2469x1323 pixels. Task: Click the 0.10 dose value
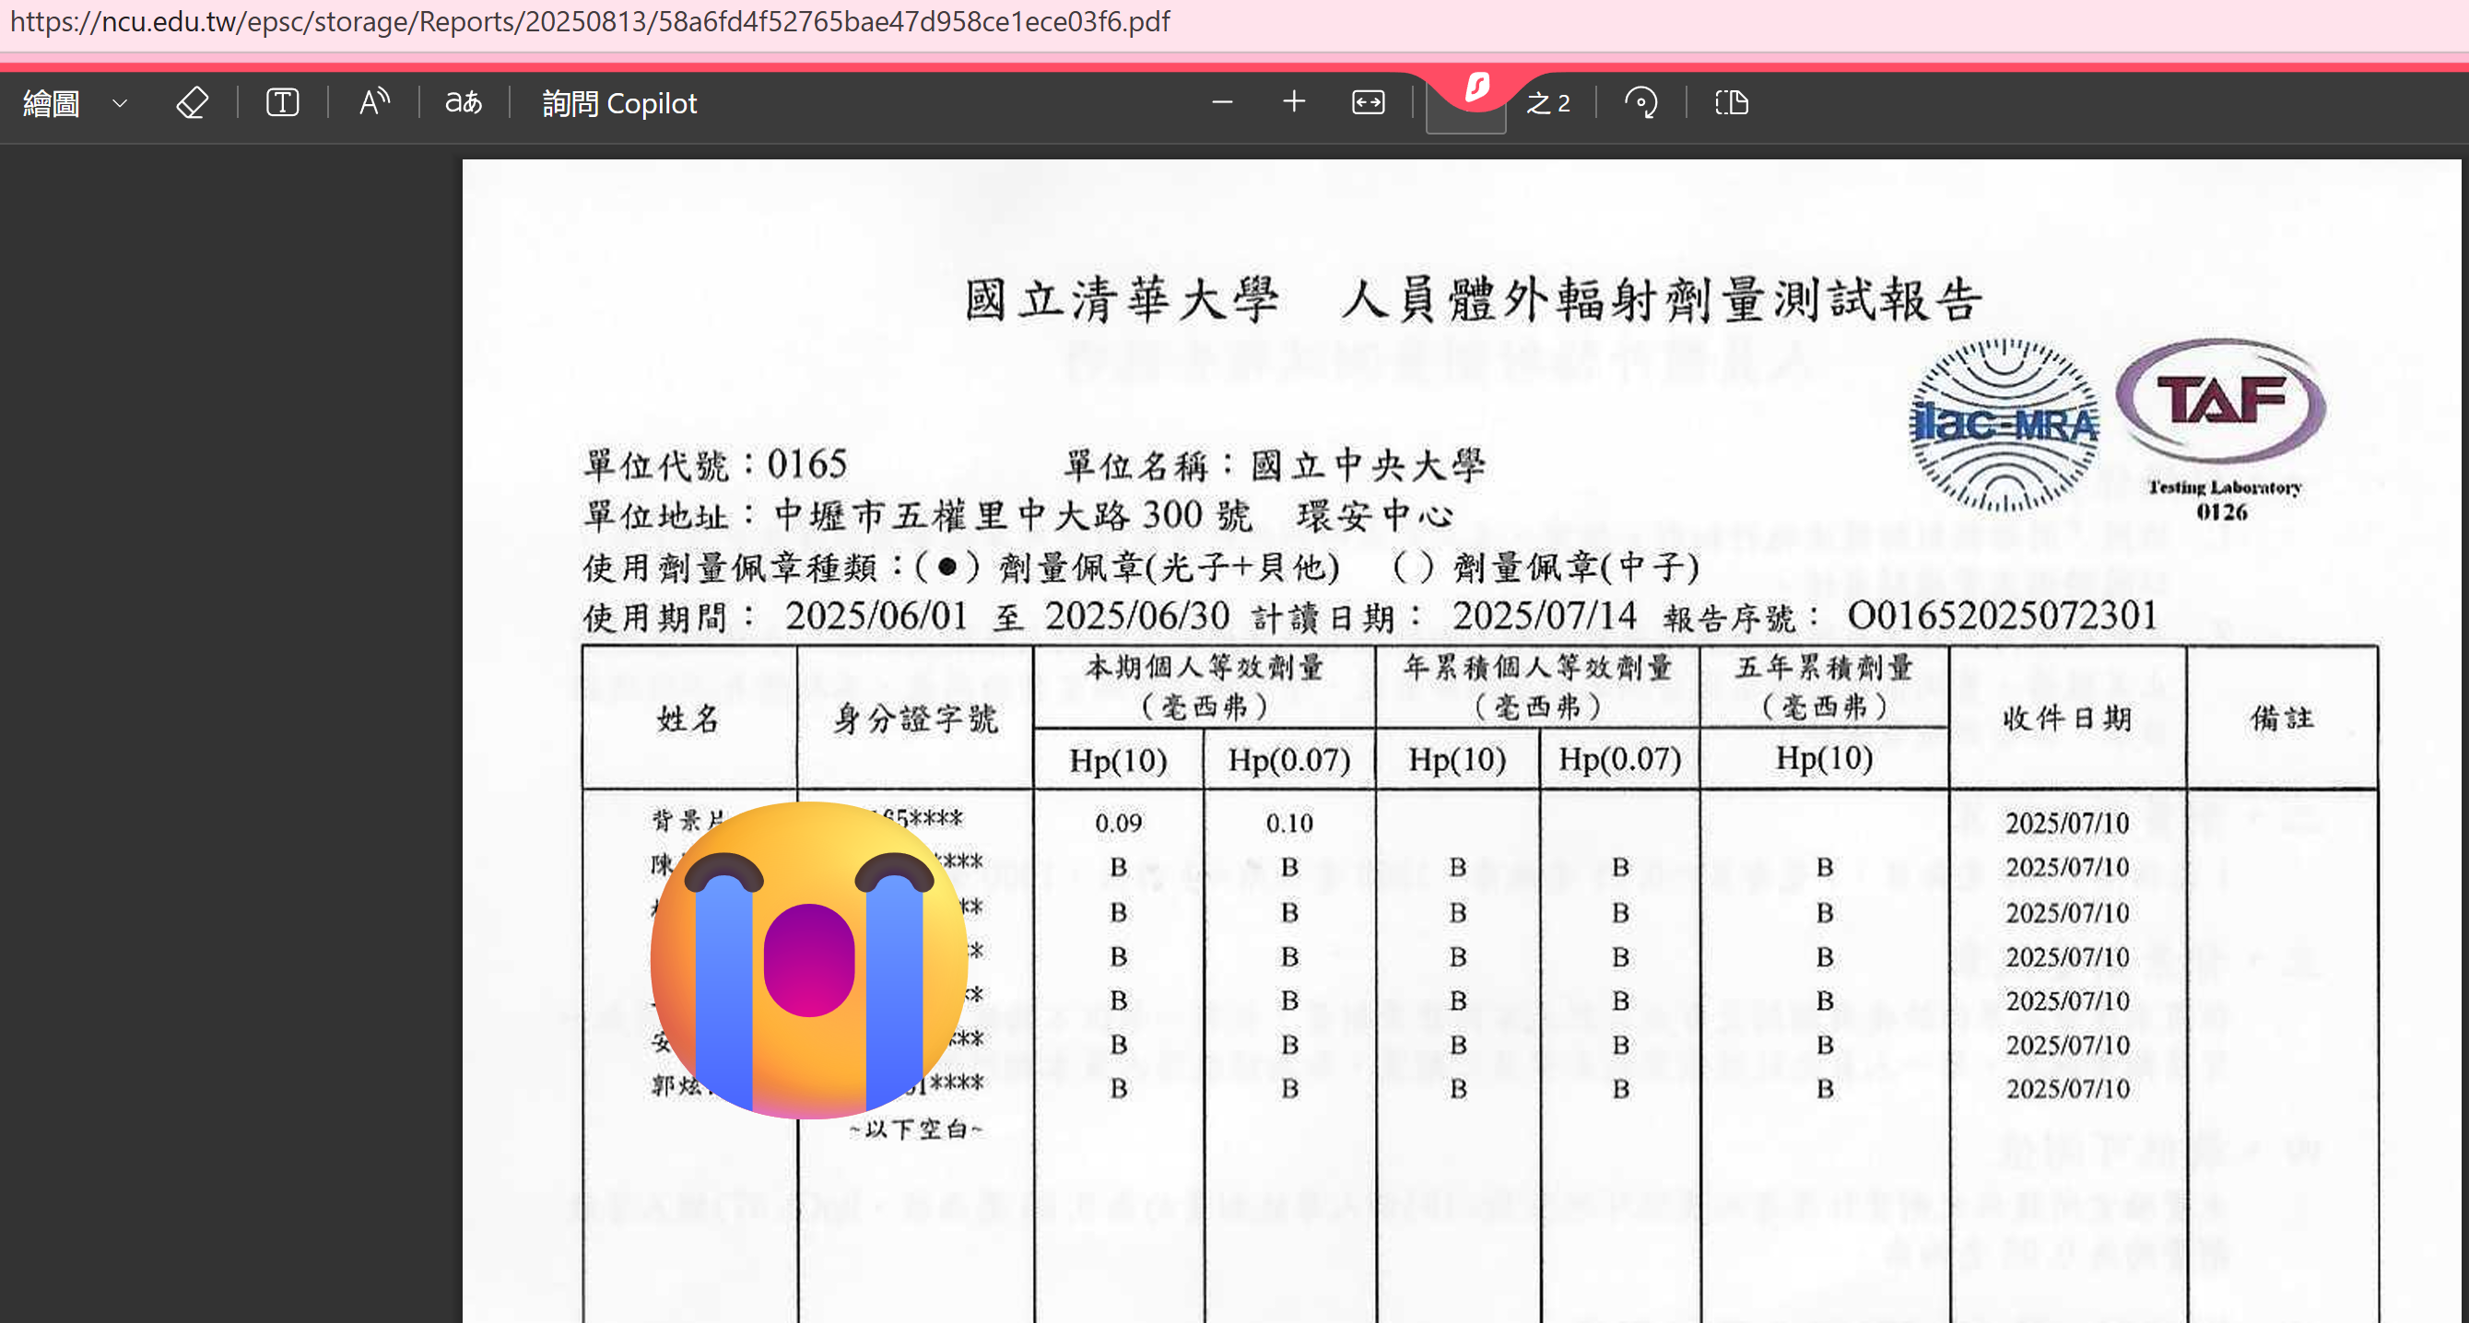[1289, 823]
